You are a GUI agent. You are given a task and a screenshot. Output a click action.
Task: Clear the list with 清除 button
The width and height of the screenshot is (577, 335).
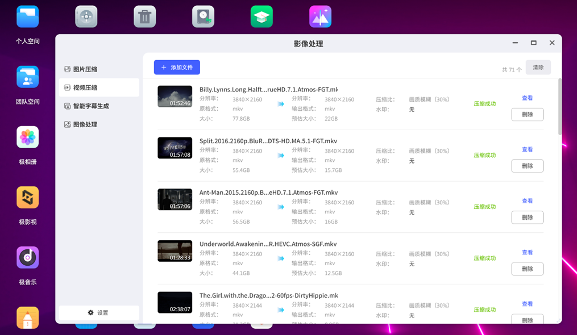click(x=538, y=68)
